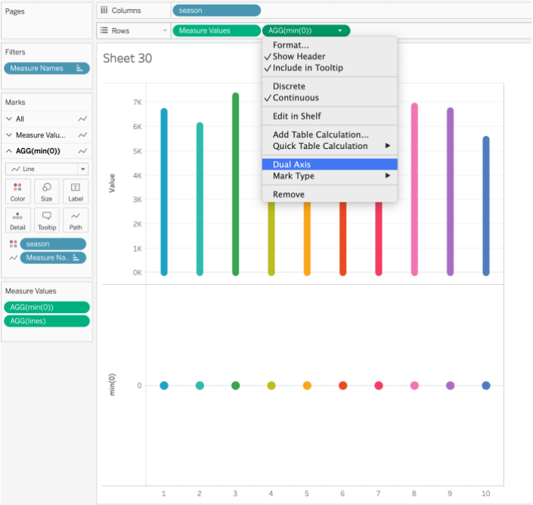533x505 pixels.
Task: Select Discrete in the context menu
Action: click(330, 86)
